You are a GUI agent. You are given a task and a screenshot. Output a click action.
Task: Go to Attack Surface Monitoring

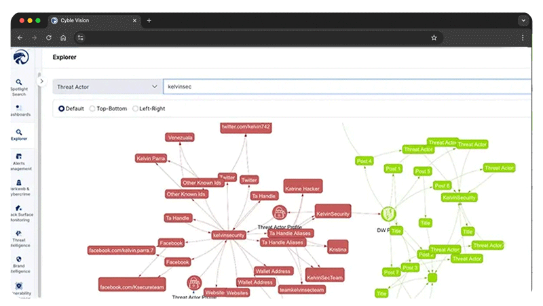(x=19, y=212)
